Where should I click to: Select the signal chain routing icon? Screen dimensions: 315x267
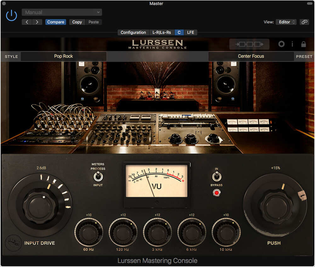[249, 44]
